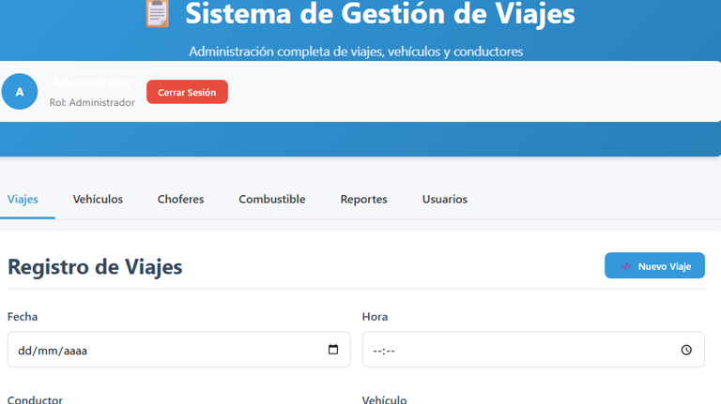Image resolution: width=721 pixels, height=404 pixels.
Task: Click the Hora field label
Action: [x=375, y=317]
